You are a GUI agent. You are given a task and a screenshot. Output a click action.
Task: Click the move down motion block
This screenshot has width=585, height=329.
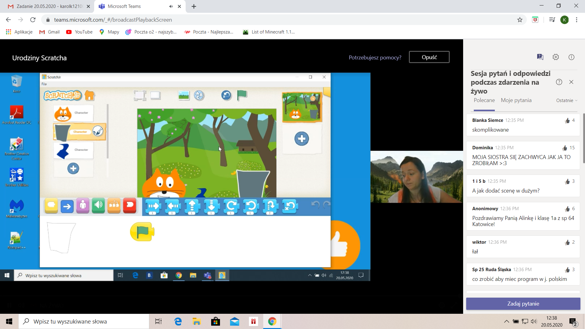pos(211,207)
